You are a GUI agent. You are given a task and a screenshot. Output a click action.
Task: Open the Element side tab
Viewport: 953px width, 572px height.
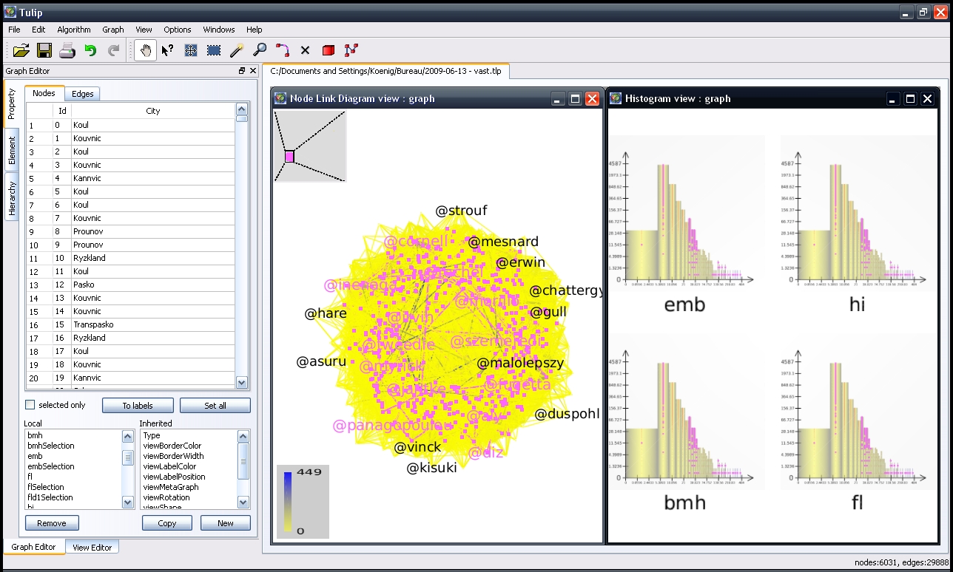coord(12,150)
